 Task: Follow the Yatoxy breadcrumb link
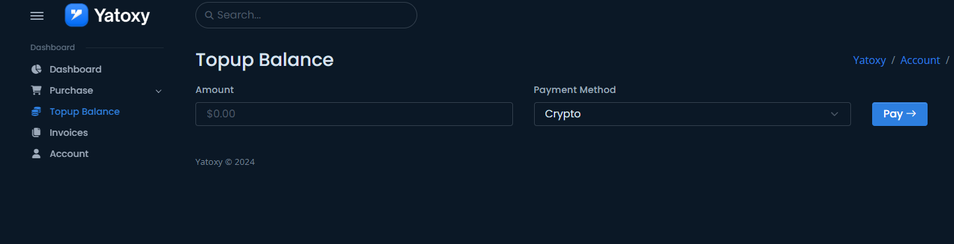coord(869,60)
